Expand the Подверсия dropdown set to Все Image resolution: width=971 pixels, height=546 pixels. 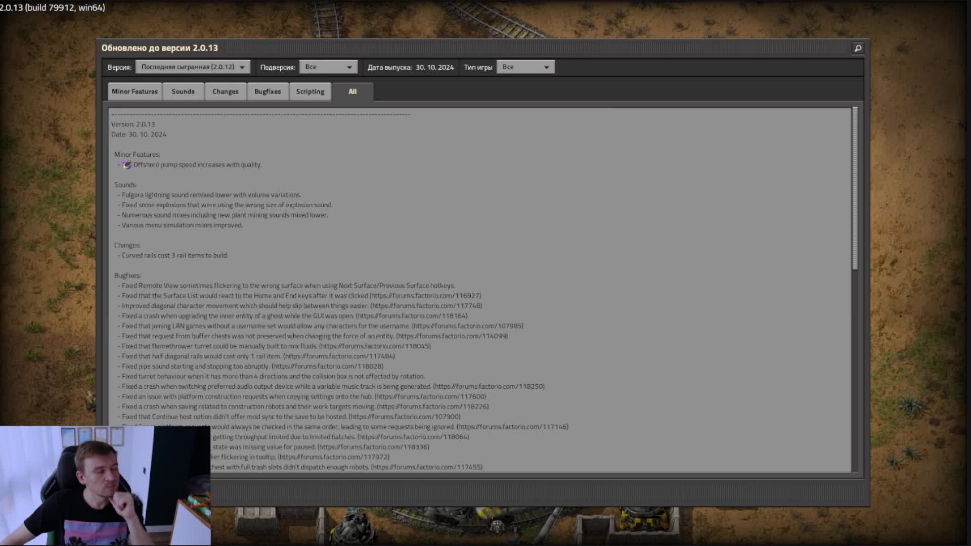(x=328, y=67)
